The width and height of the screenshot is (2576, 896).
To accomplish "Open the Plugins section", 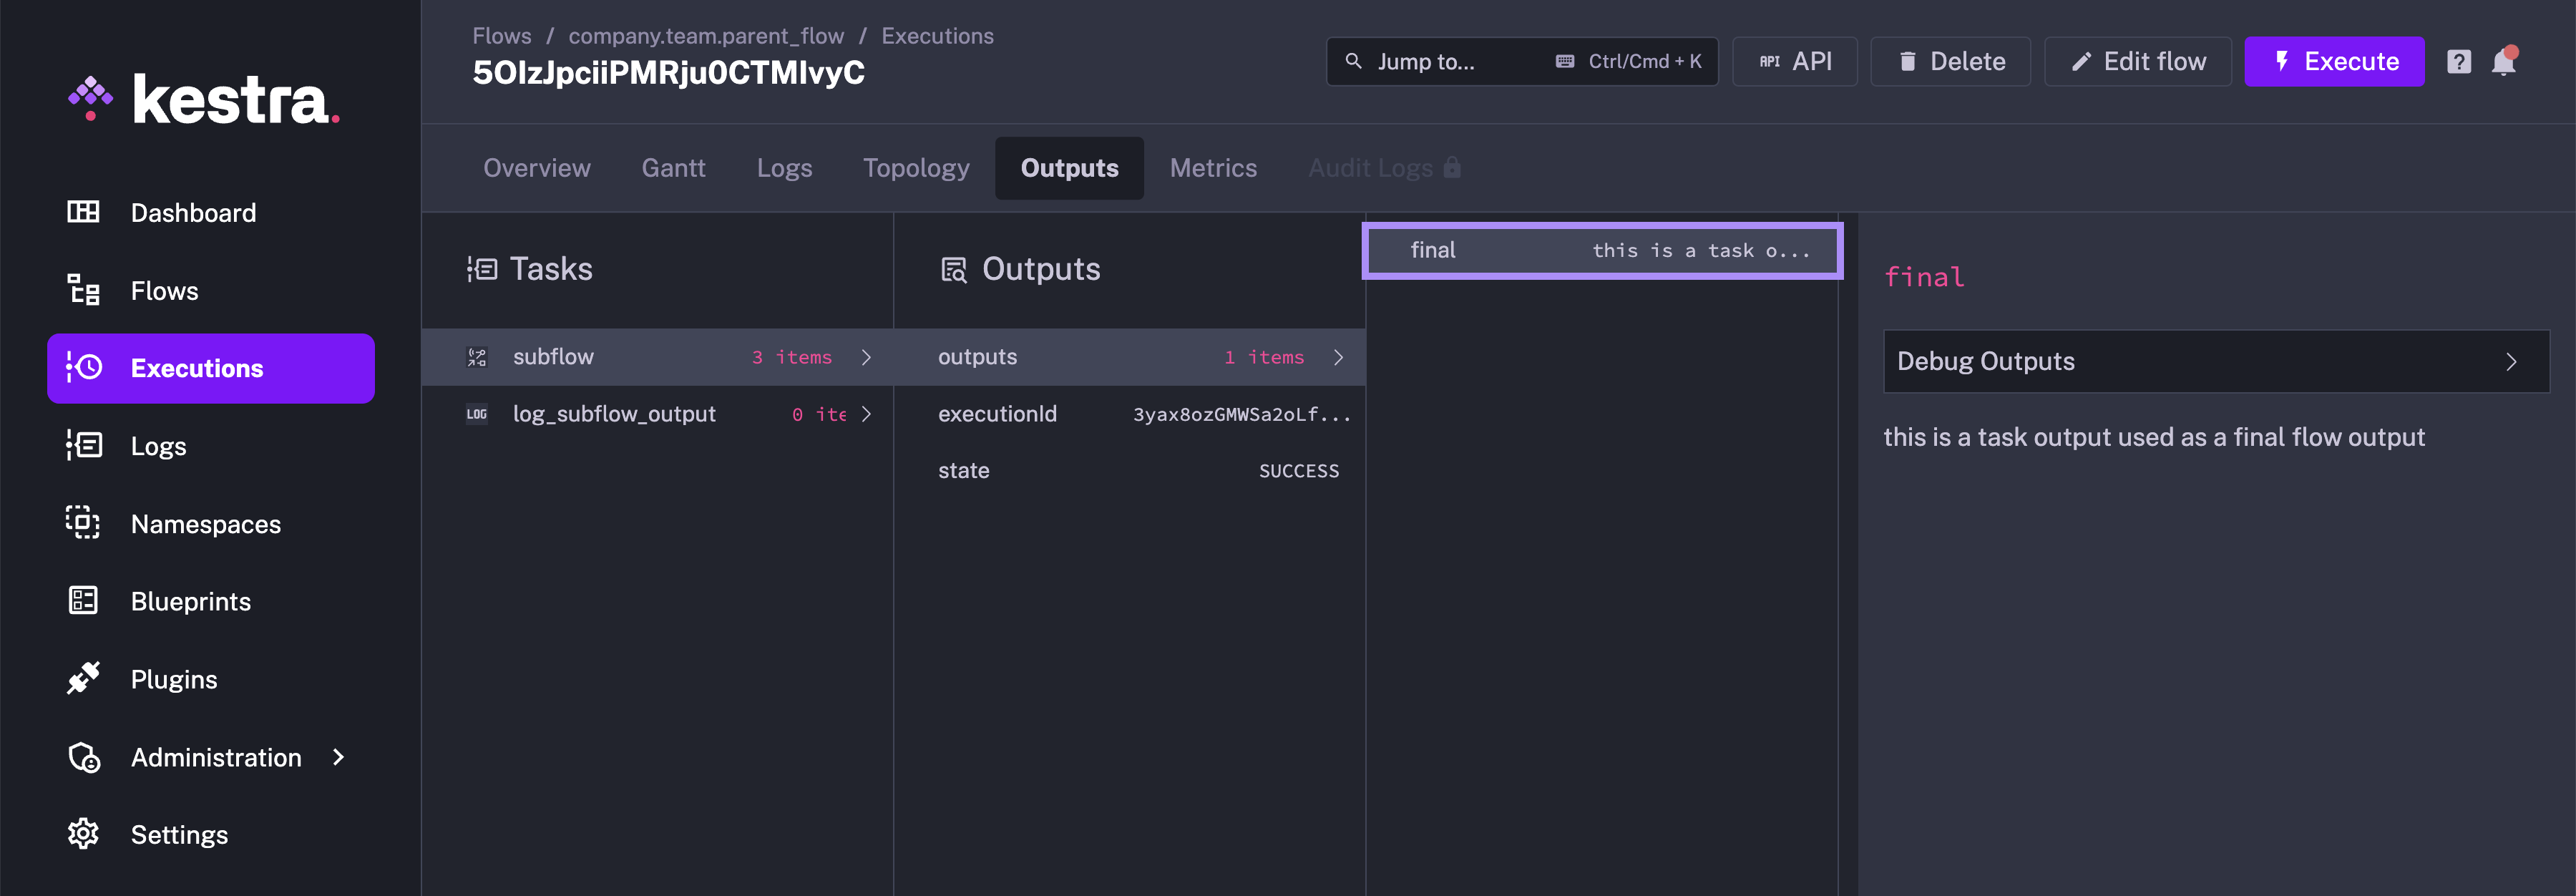I will (x=174, y=679).
